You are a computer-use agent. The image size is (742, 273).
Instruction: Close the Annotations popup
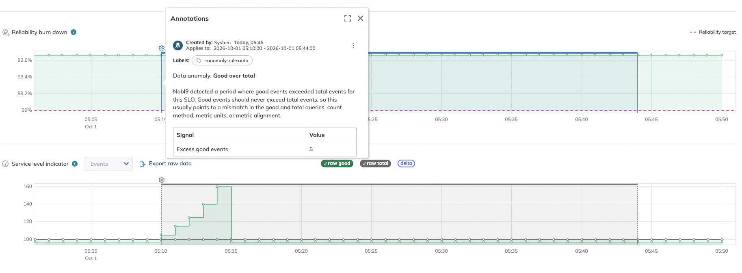pyautogui.click(x=360, y=18)
